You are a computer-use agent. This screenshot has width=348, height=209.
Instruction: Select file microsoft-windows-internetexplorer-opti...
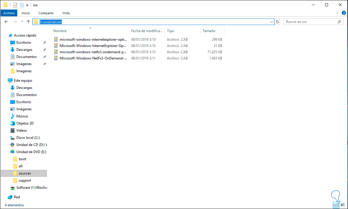[93, 40]
